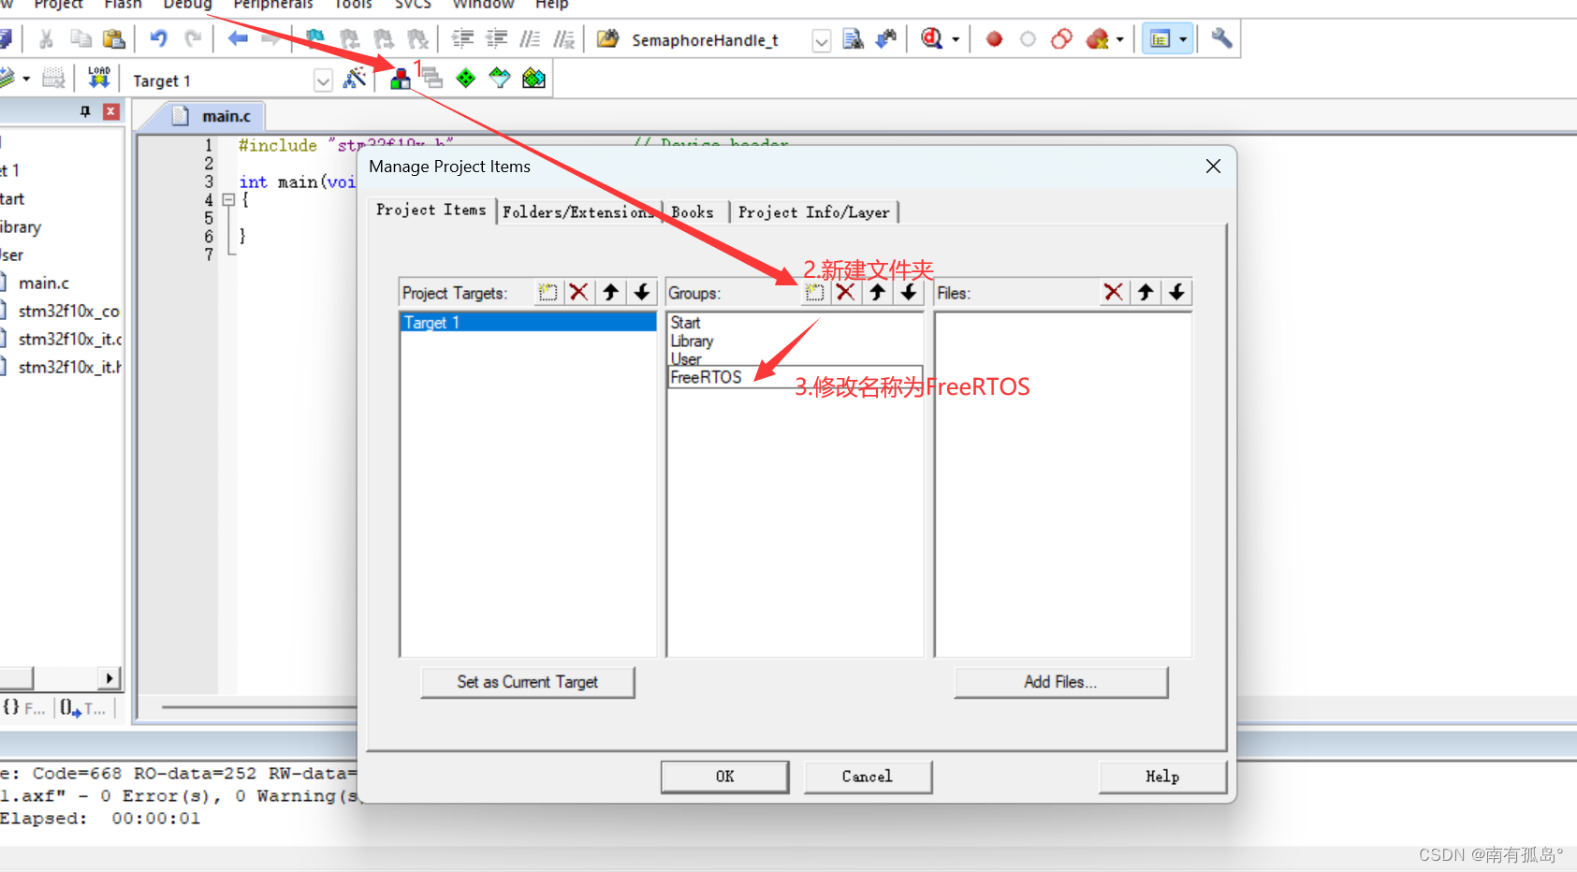Move group up arrow in Groups header
Image resolution: width=1577 pixels, height=872 pixels.
click(877, 293)
